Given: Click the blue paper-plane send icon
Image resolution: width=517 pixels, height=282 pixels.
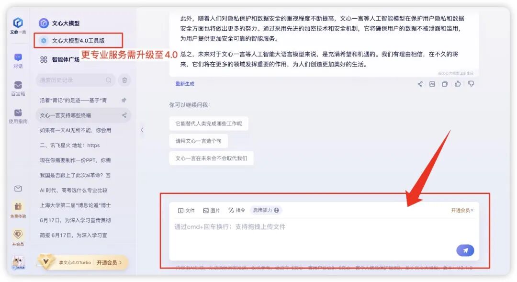Looking at the screenshot, I should [464, 250].
